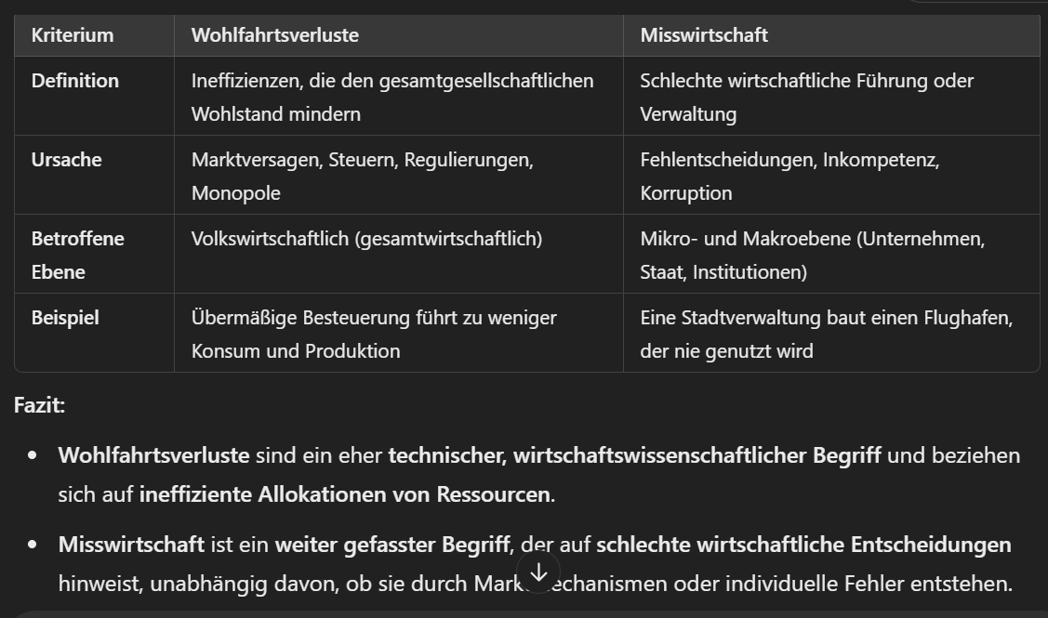Select the Betroffene Ebene row label
1048x618 pixels.
tap(77, 256)
